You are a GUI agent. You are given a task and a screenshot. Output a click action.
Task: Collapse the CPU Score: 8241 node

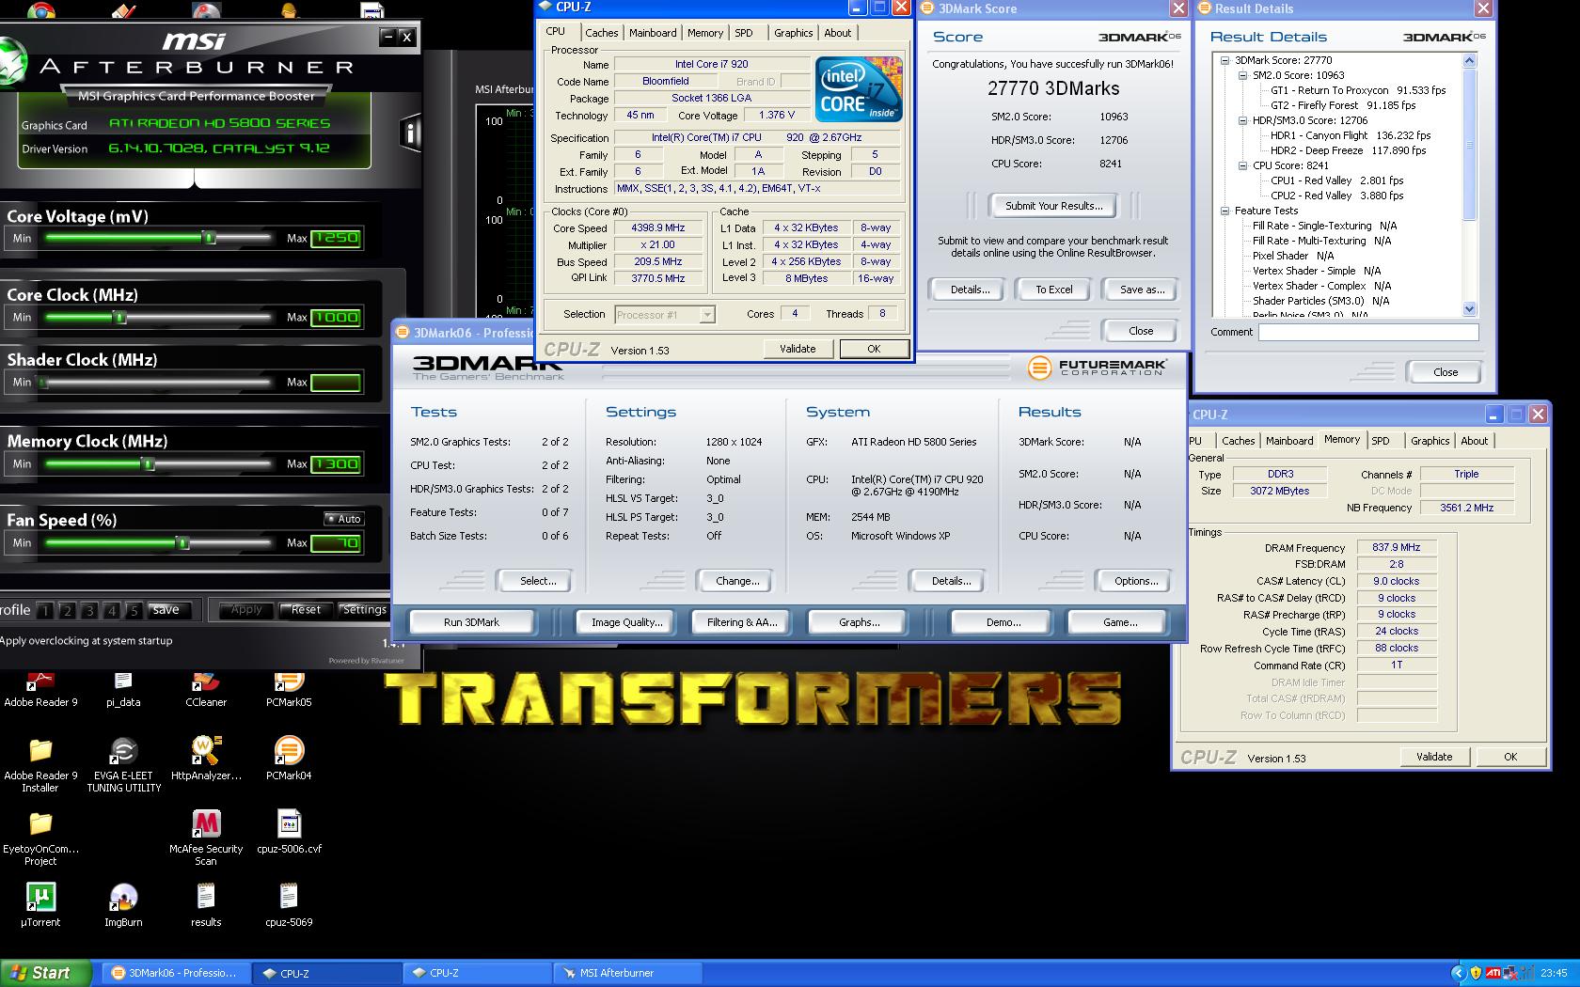[x=1242, y=165]
